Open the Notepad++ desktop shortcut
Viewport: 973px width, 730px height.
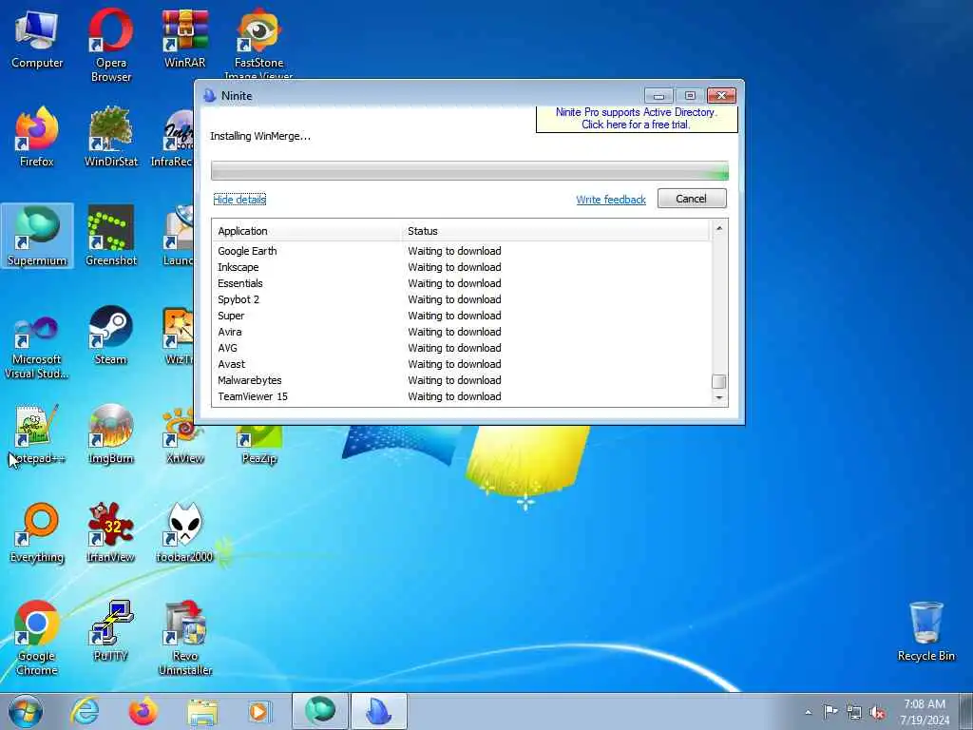coord(37,434)
